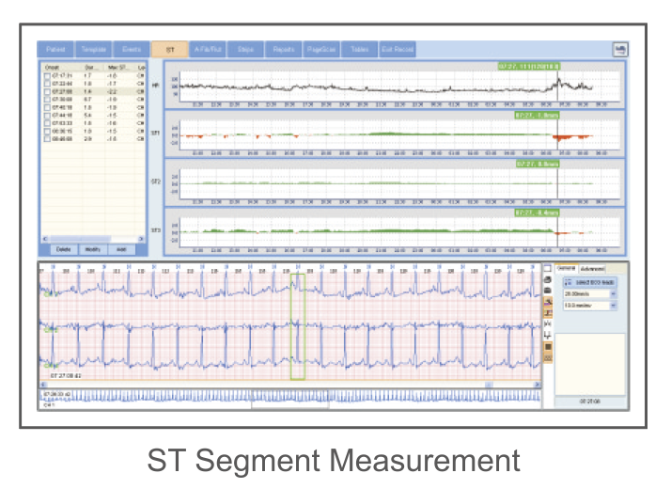
Task: Switch to the Advanced tab
Action: 593,268
